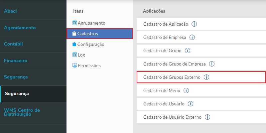Image resolution: width=266 pixels, height=133 pixels.
Task: Go to Agendamento module
Action: (20, 28)
